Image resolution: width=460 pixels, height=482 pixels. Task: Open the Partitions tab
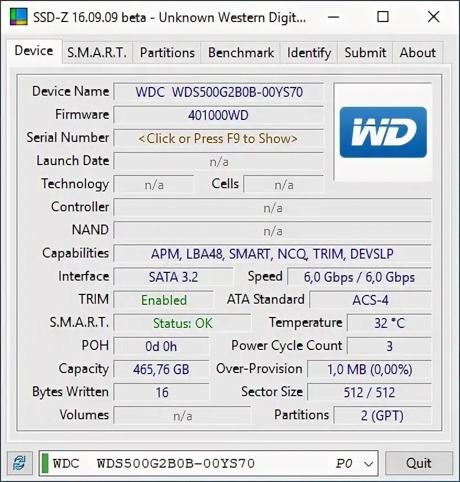coord(167,53)
